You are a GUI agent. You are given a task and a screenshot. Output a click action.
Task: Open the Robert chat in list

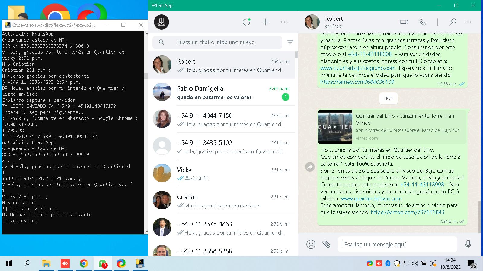tap(221, 65)
